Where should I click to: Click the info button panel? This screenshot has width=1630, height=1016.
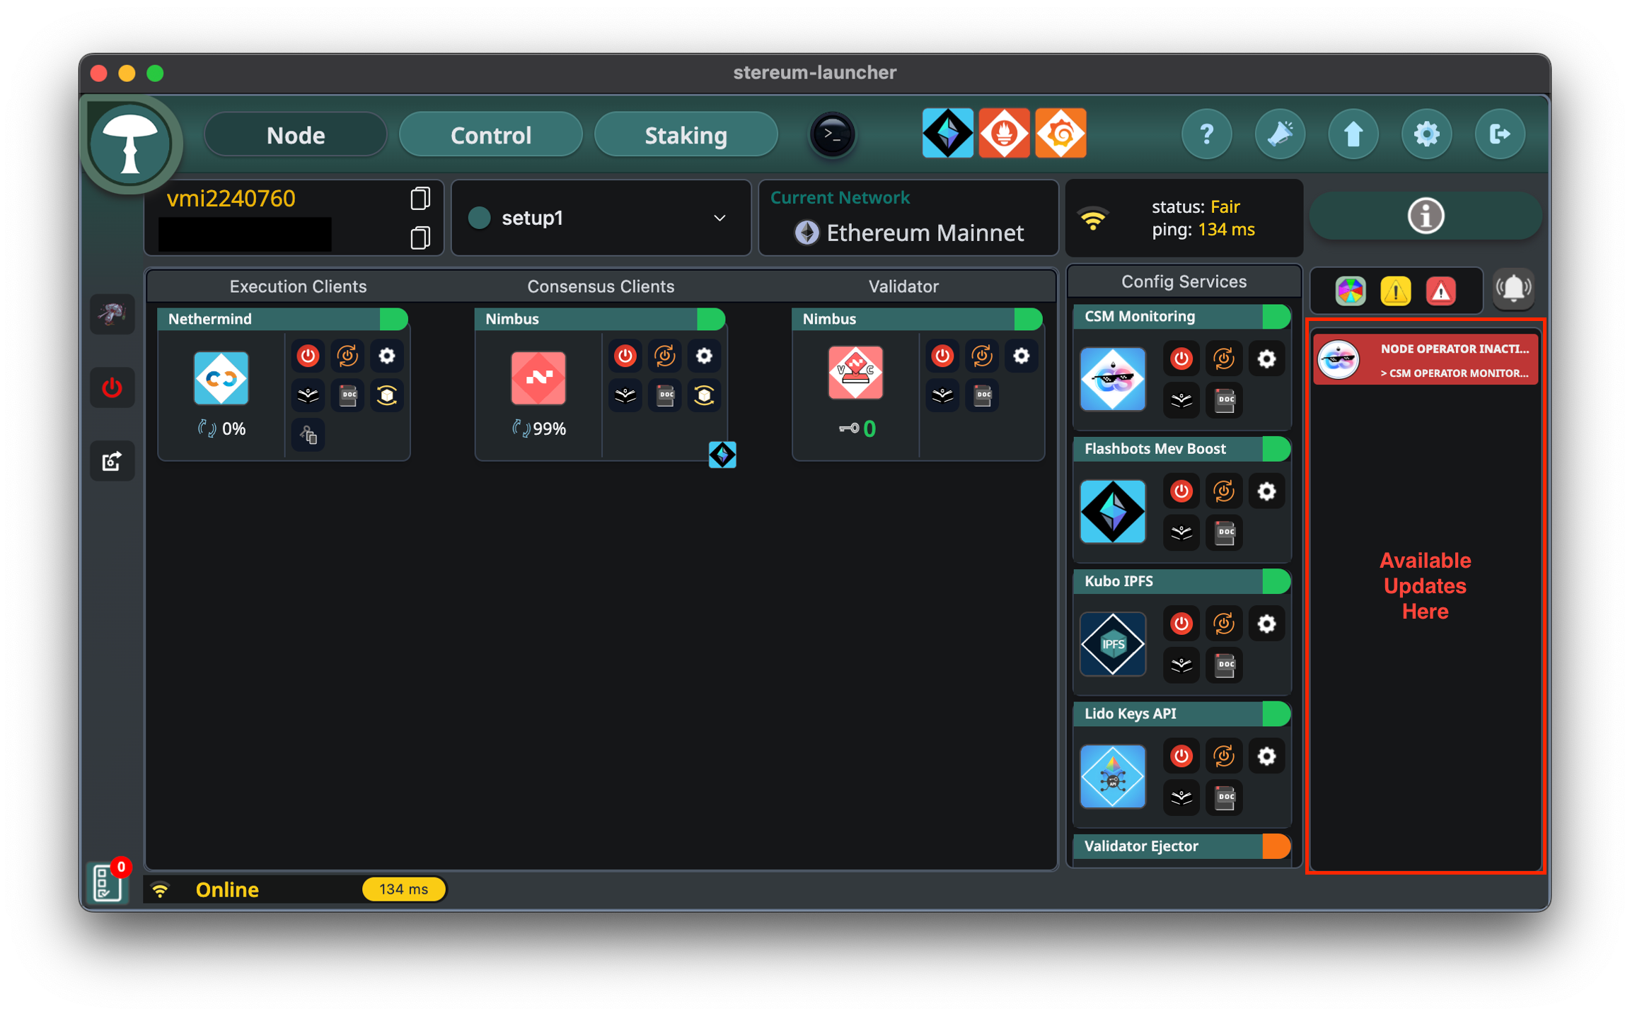point(1426,216)
